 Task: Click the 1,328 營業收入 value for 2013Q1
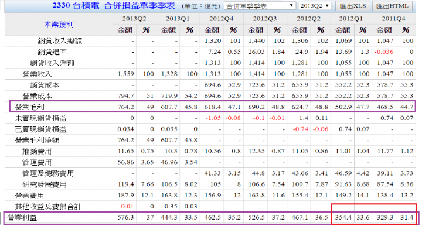click(x=169, y=74)
